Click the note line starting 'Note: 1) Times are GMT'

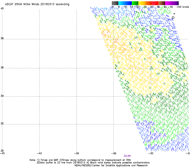click(x=80, y=160)
